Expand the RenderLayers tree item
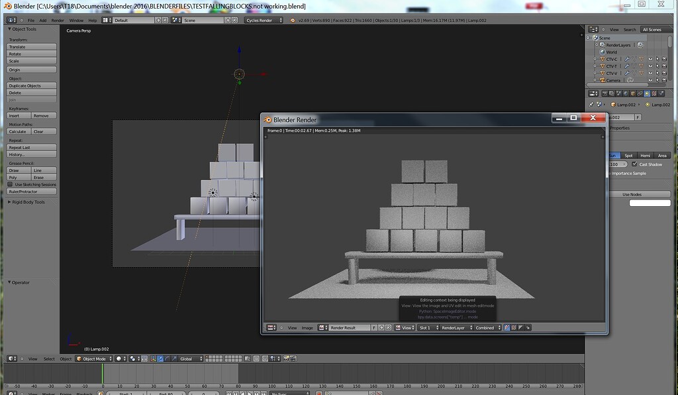 597,44
